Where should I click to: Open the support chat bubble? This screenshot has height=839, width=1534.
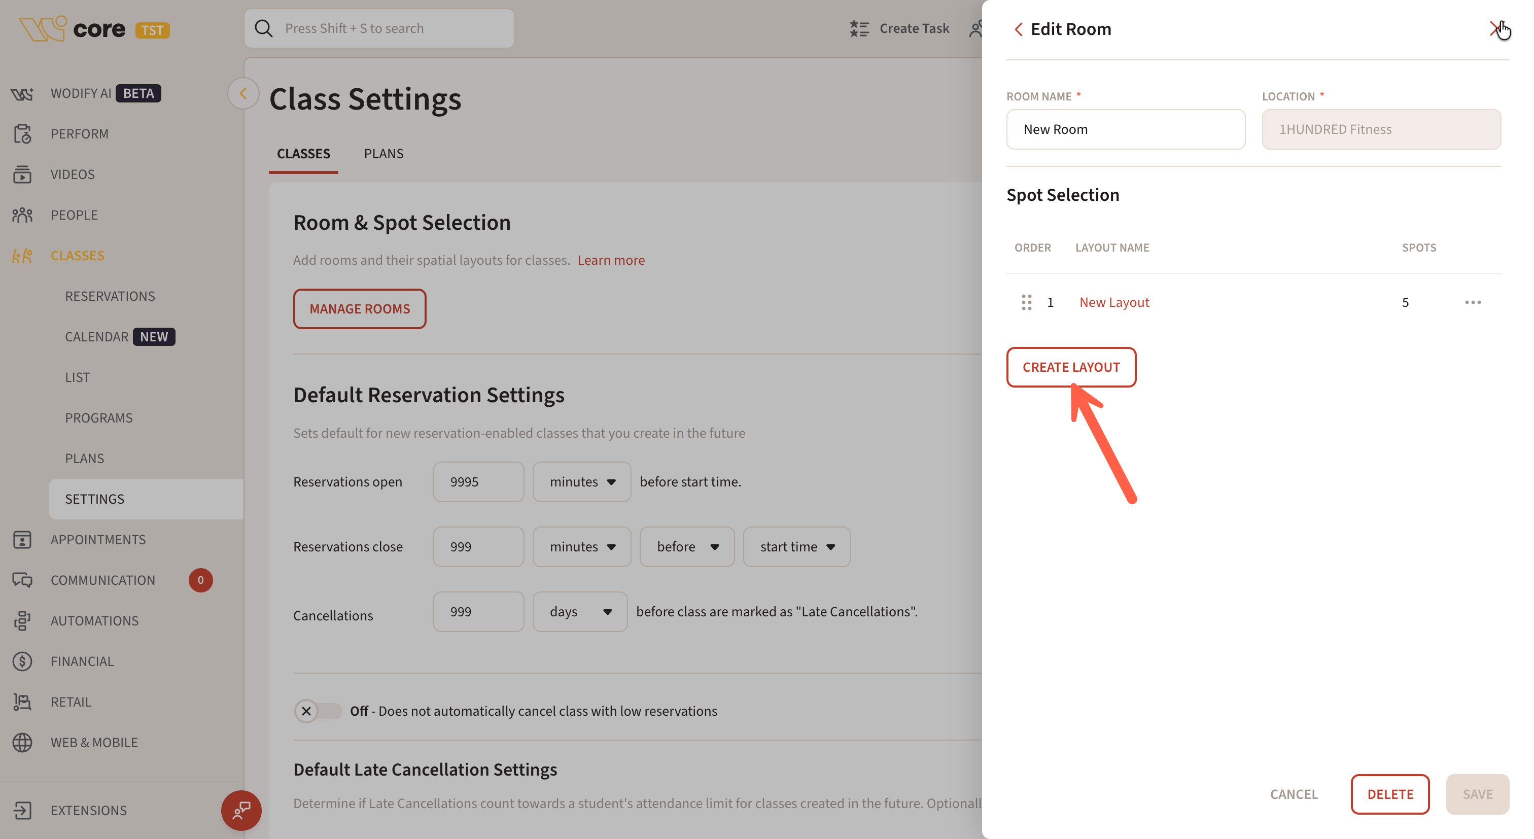click(241, 810)
